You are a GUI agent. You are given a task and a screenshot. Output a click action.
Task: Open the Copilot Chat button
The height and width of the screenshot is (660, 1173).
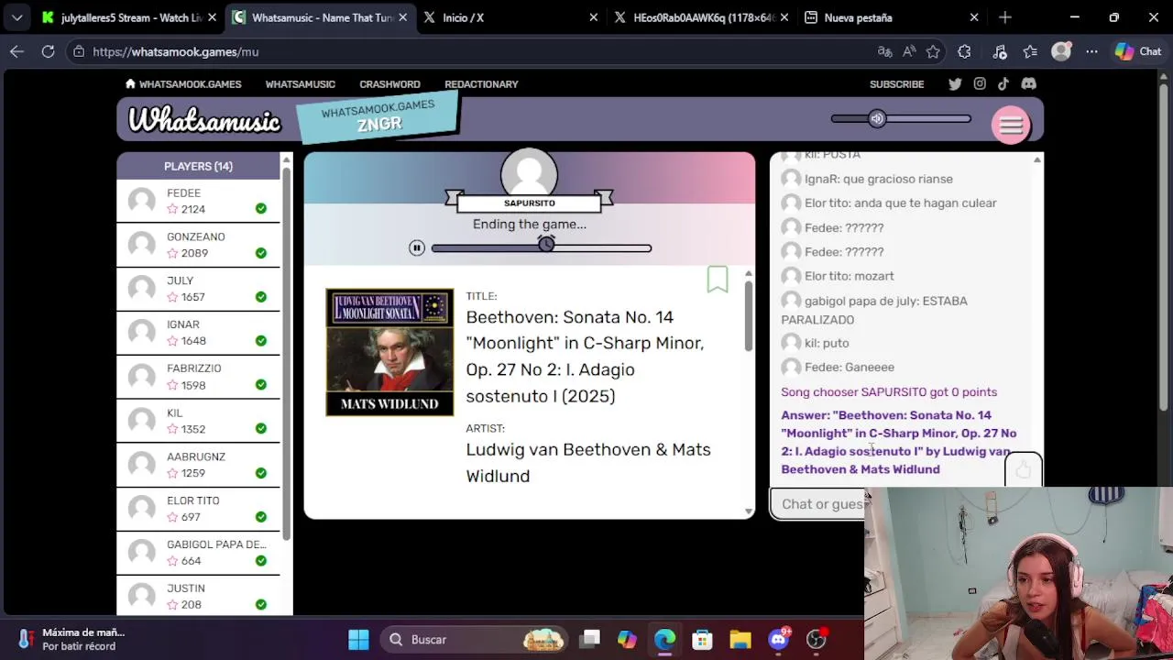click(x=1137, y=51)
